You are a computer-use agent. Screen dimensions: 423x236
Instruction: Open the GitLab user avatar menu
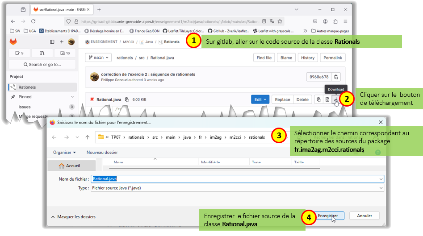point(71,42)
